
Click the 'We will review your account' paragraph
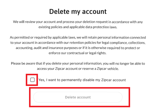click(x=78, y=24)
